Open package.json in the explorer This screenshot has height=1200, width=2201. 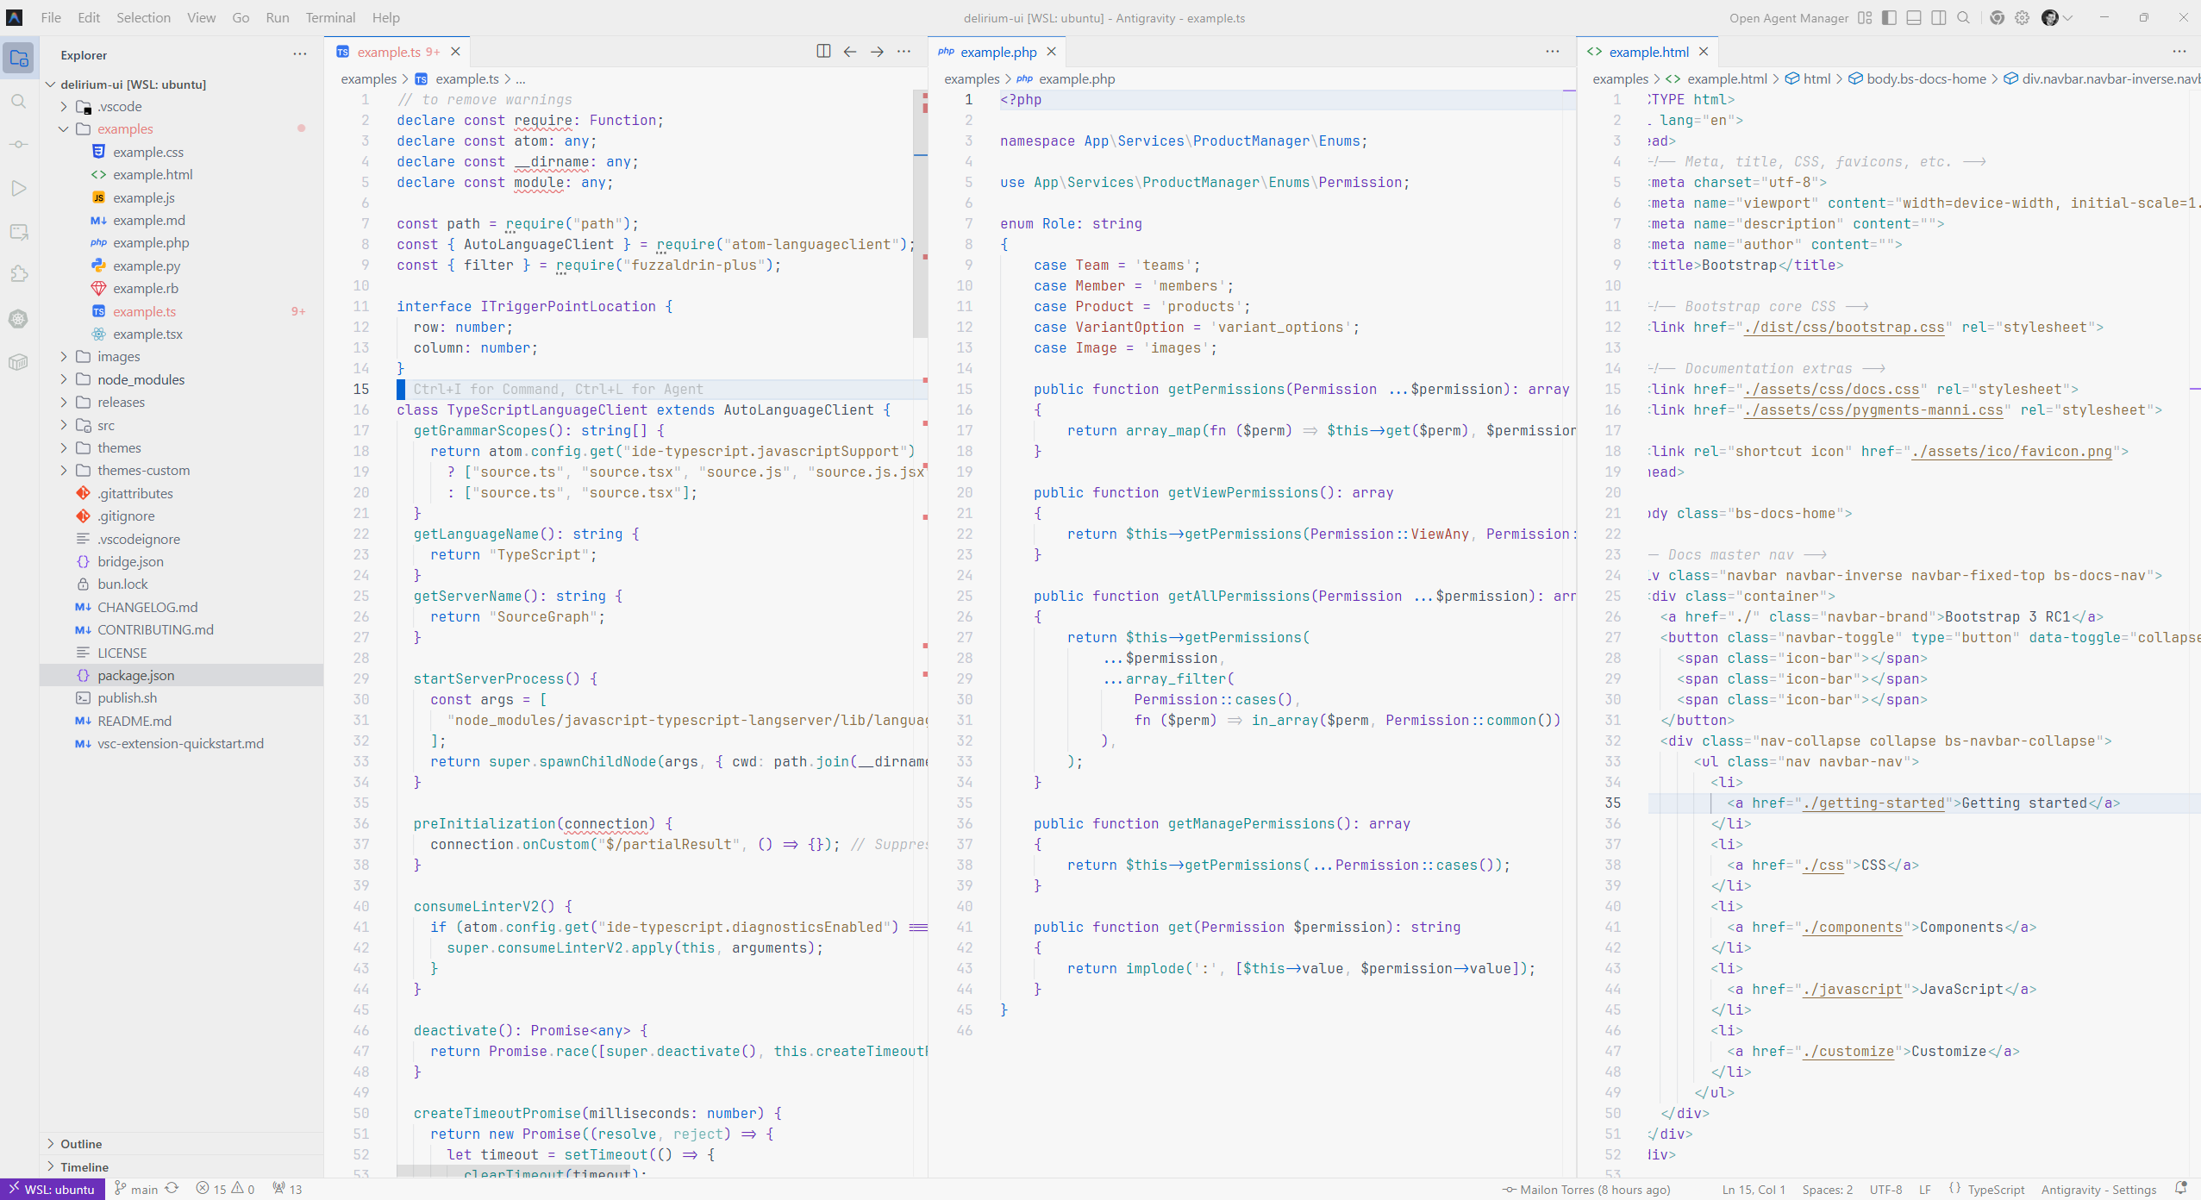pyautogui.click(x=135, y=675)
